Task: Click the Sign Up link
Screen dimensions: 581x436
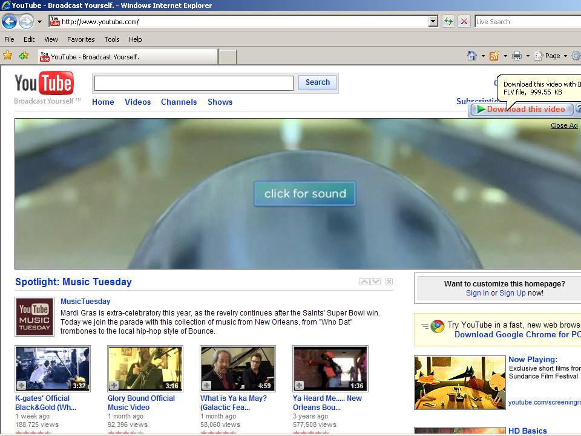Action: (513, 293)
